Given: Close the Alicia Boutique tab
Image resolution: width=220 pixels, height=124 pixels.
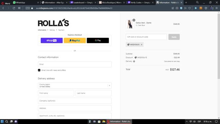Looking at the screenshot, I should pyautogui.click(x=124, y=2).
